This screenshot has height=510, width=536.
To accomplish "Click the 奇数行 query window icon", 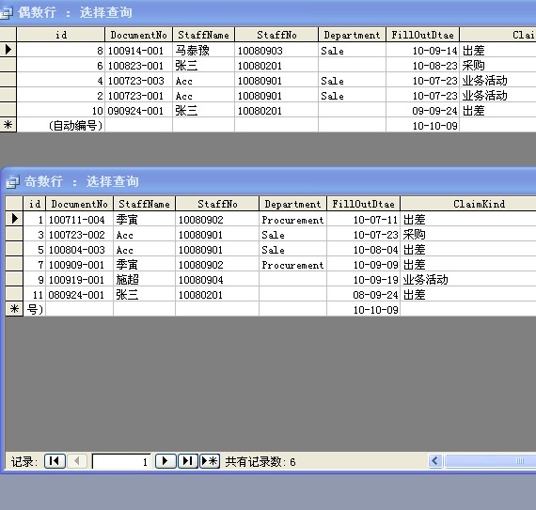I will (x=12, y=181).
